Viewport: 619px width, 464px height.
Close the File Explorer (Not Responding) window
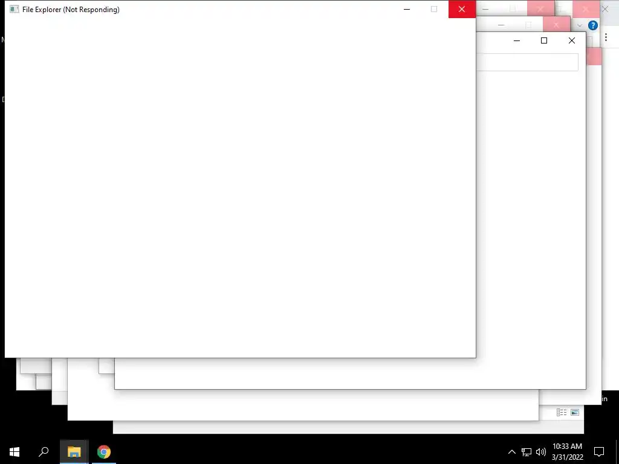pos(462,9)
